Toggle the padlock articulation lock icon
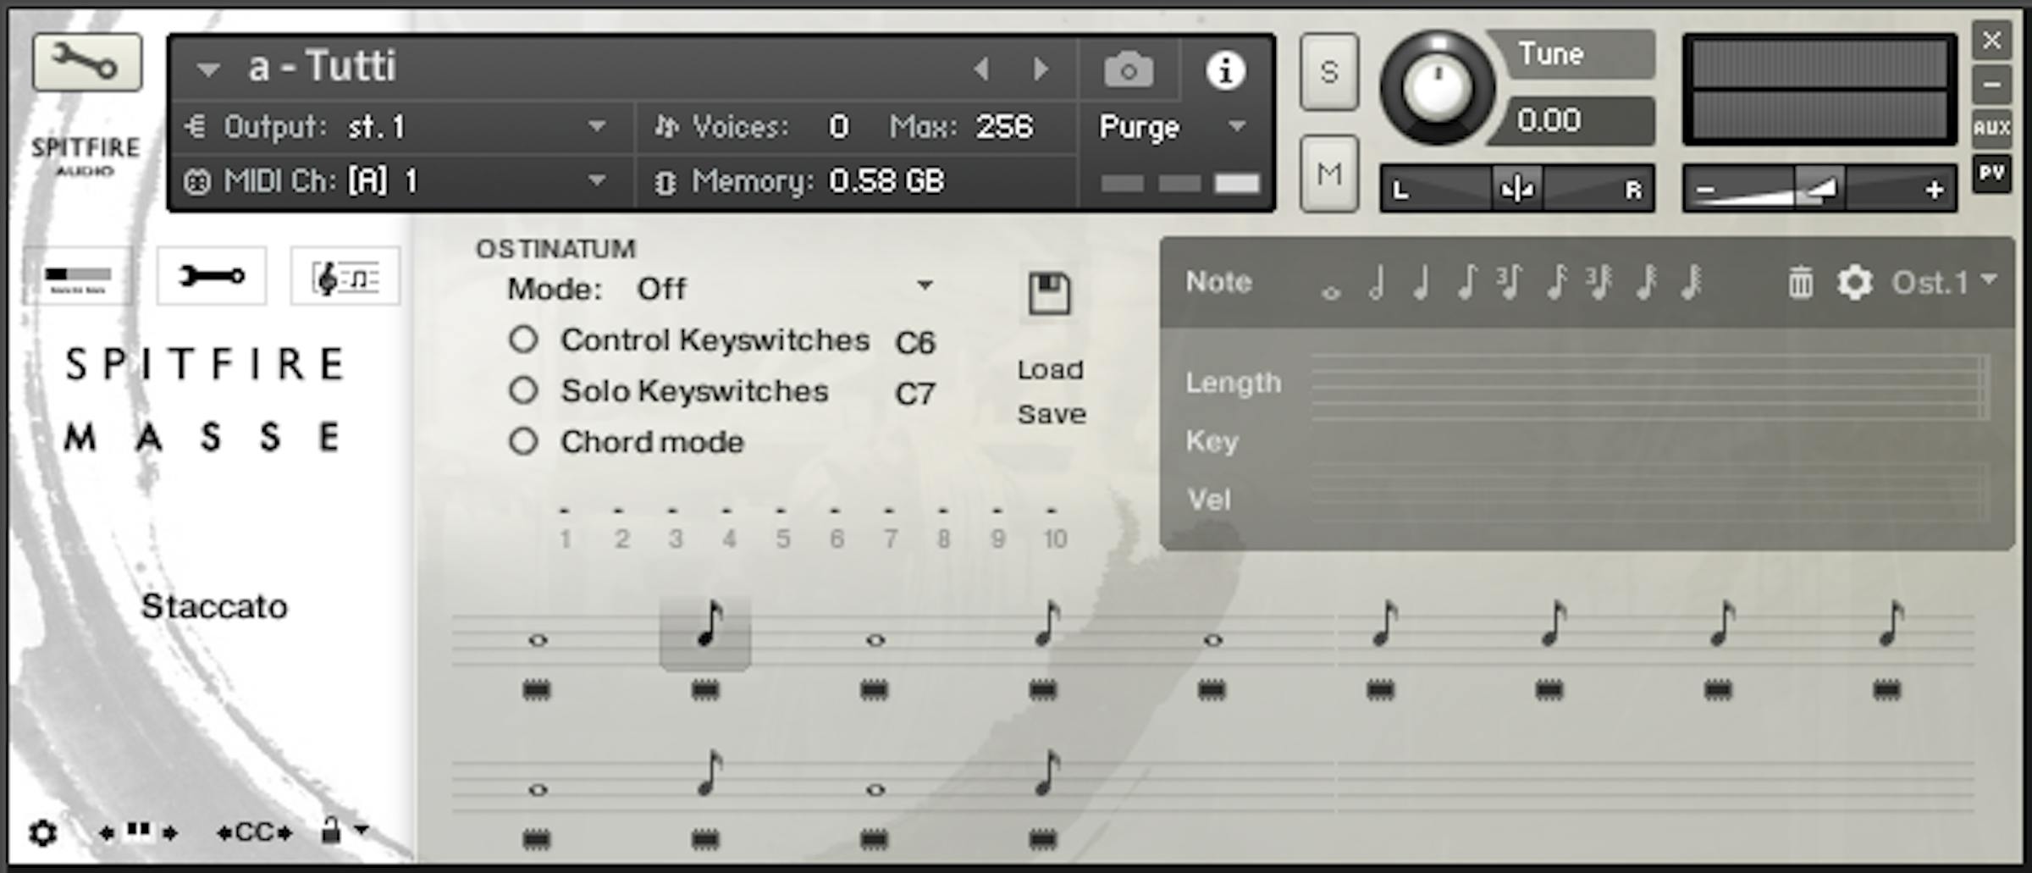 click(x=331, y=830)
